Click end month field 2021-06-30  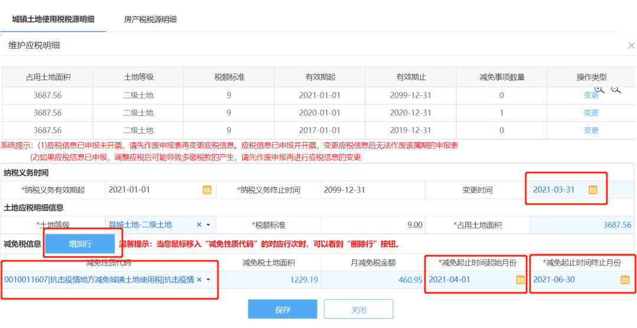(581, 280)
